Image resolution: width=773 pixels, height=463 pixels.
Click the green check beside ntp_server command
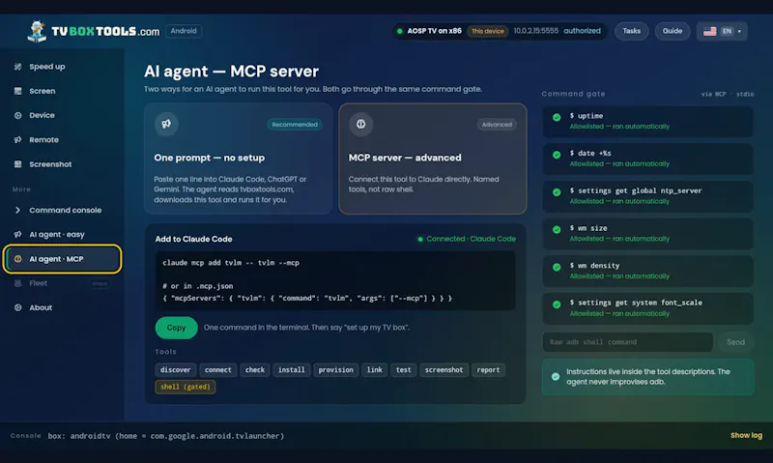tap(557, 192)
